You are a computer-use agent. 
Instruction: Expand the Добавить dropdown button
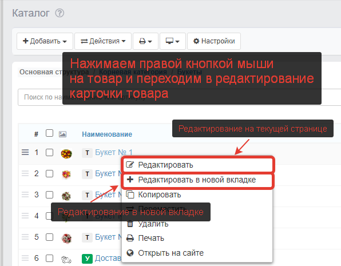click(x=45, y=41)
